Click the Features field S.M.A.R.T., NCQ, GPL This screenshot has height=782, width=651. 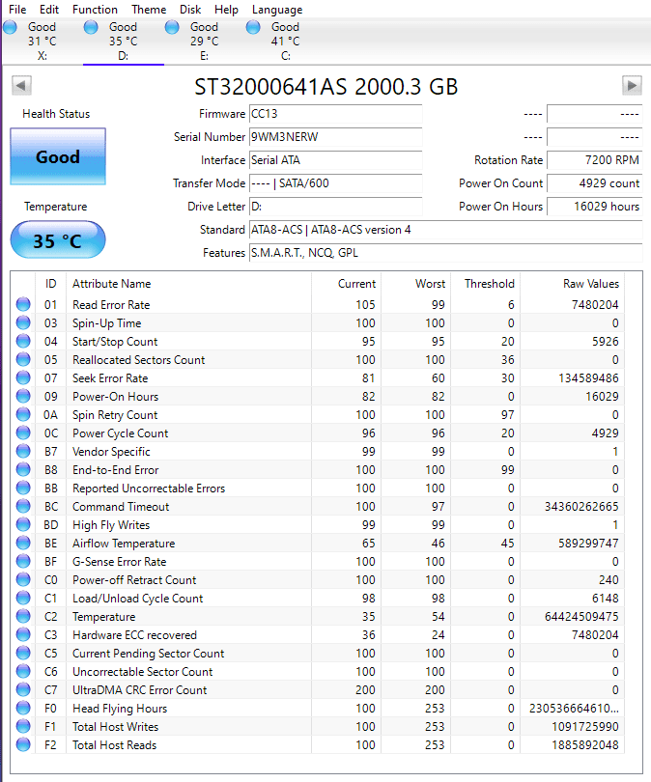(446, 253)
